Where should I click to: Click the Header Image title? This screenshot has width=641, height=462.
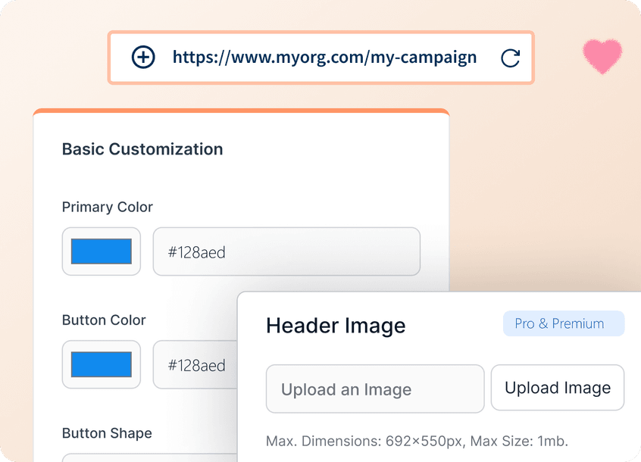click(x=336, y=326)
